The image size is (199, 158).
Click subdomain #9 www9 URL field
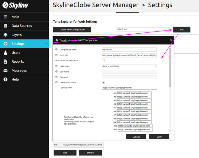[x=134, y=122]
